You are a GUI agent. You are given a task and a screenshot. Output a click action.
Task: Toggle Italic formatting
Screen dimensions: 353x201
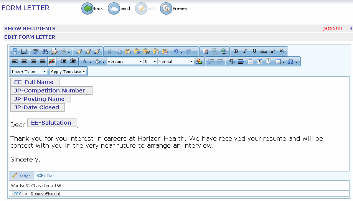pyautogui.click(x=245, y=51)
